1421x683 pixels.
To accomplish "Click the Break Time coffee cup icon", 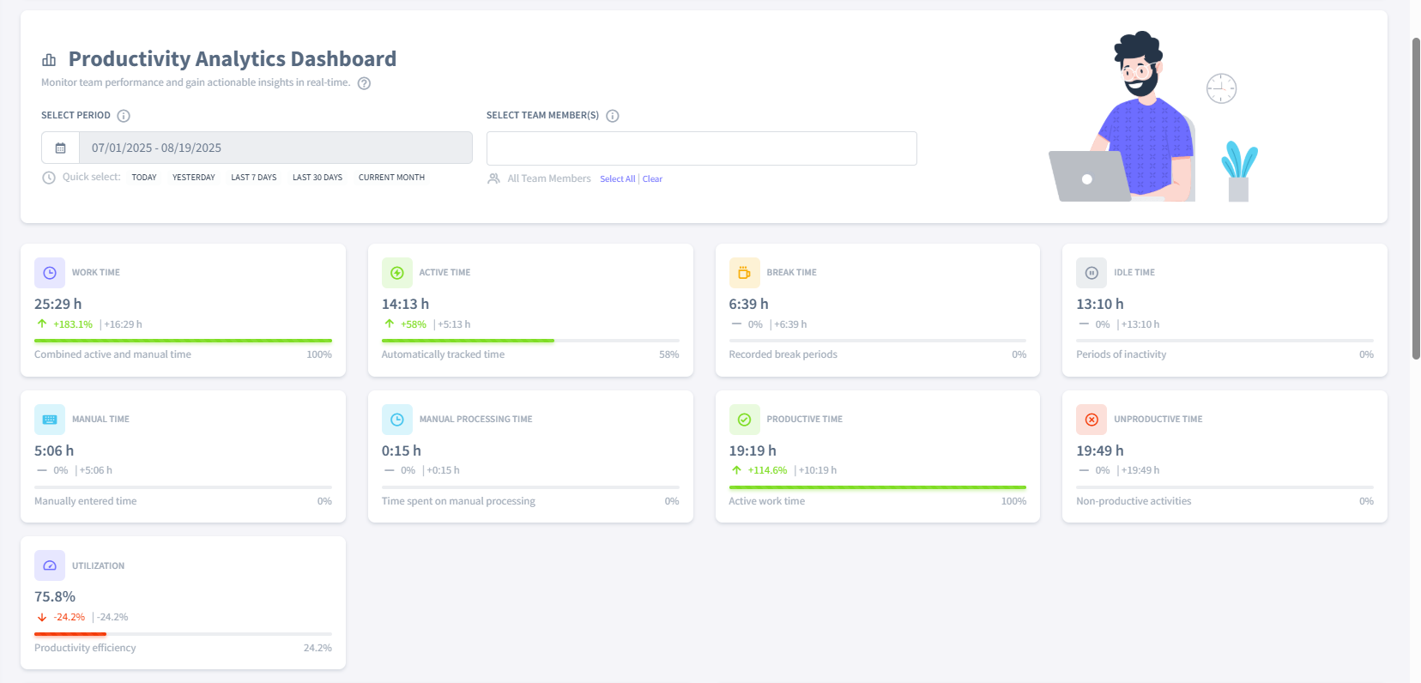I will pos(744,273).
